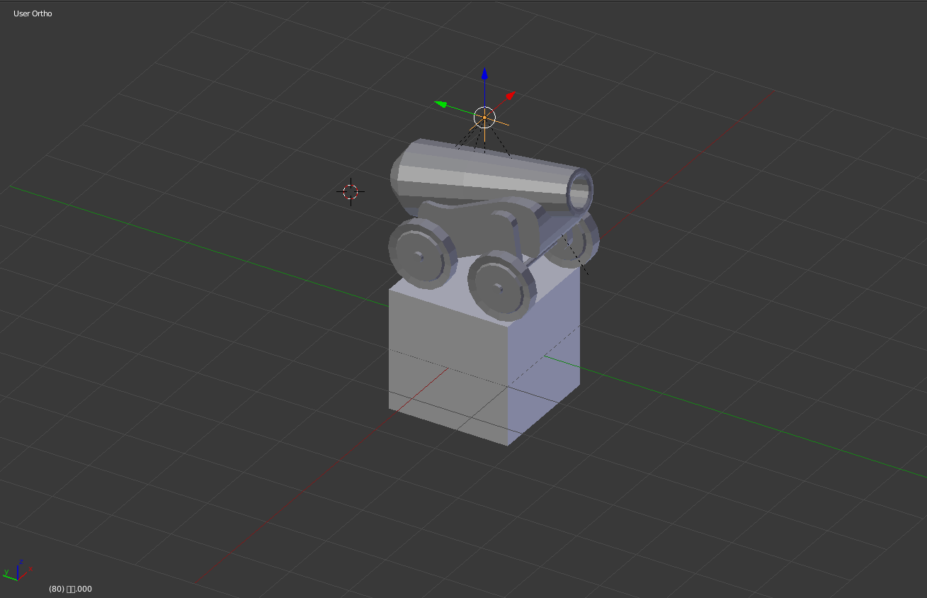Click the (80) frame info text
The width and height of the screenshot is (927, 598).
tap(70, 589)
